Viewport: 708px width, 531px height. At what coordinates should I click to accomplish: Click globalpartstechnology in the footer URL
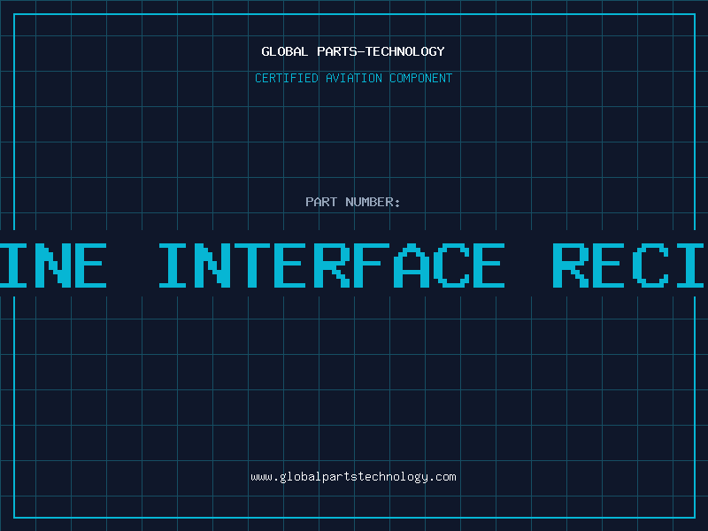pos(353,477)
